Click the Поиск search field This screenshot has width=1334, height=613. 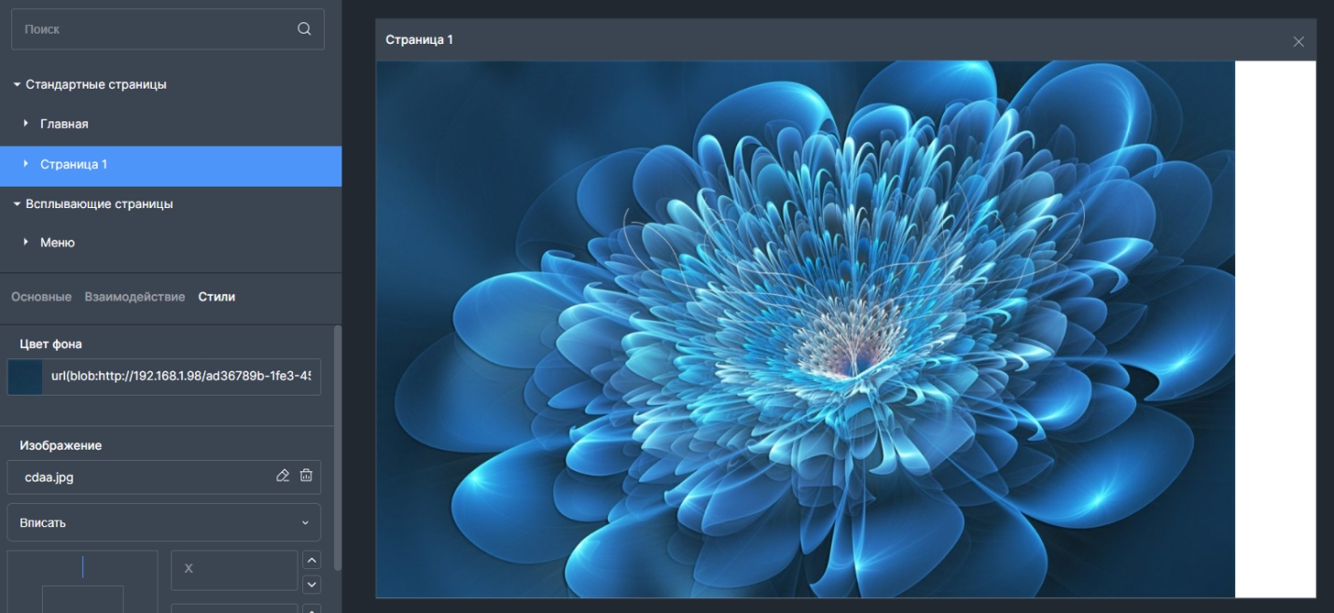154,29
